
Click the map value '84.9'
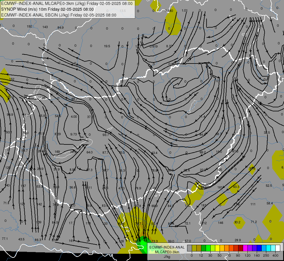pos(61,28)
